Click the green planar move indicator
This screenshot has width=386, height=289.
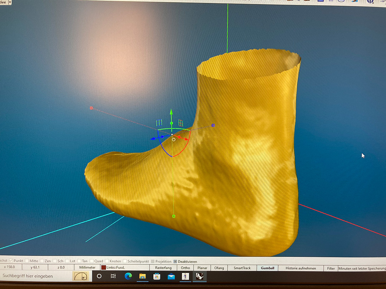tap(159, 122)
